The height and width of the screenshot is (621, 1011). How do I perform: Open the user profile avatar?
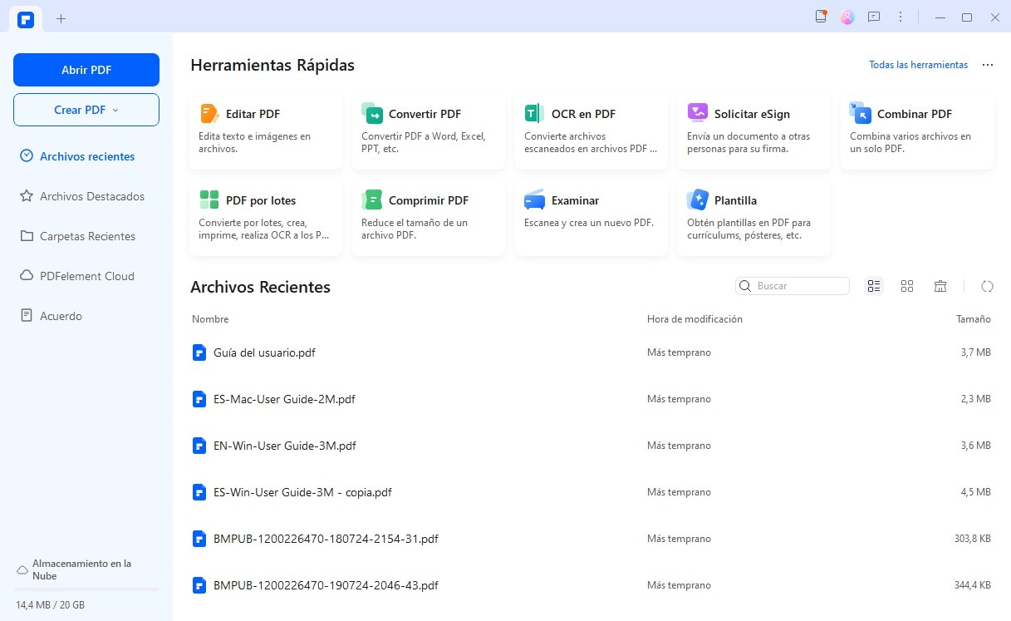pos(847,17)
